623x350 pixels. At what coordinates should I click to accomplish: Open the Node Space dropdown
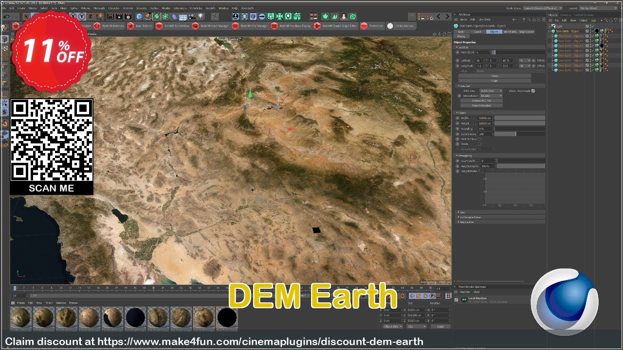(x=542, y=8)
